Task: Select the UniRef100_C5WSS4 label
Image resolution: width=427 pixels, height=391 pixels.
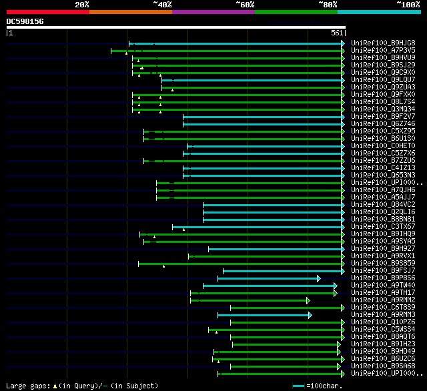Action: coord(383,330)
